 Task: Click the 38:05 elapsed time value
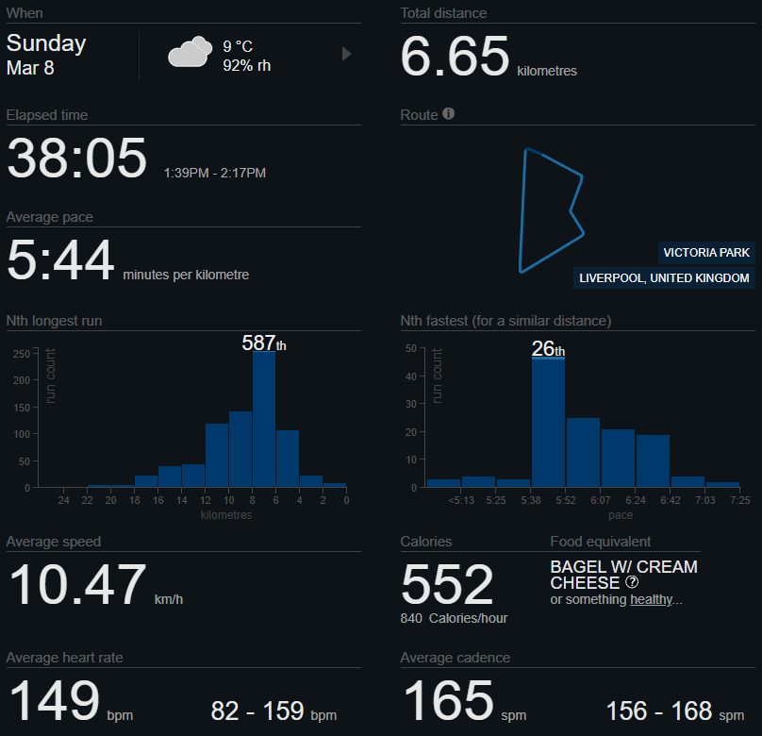(77, 158)
